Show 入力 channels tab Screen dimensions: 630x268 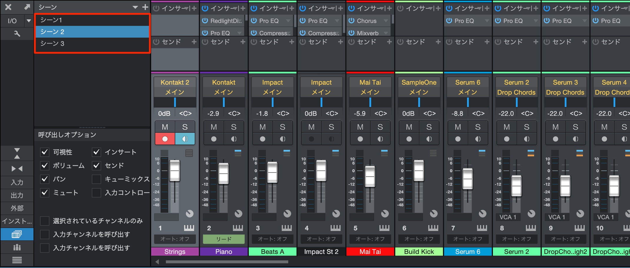pyautogui.click(x=17, y=182)
